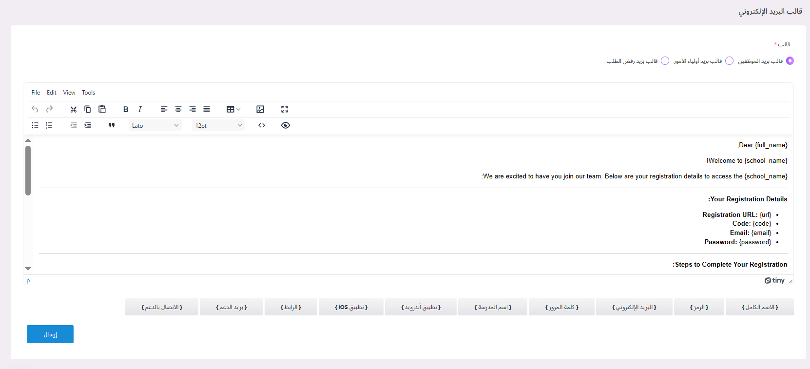Select the قالب بريد الموظفين radio option
810x369 pixels.
coord(790,61)
